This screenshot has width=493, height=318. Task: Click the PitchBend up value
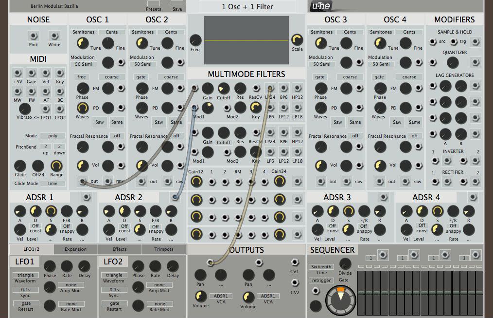(x=46, y=147)
